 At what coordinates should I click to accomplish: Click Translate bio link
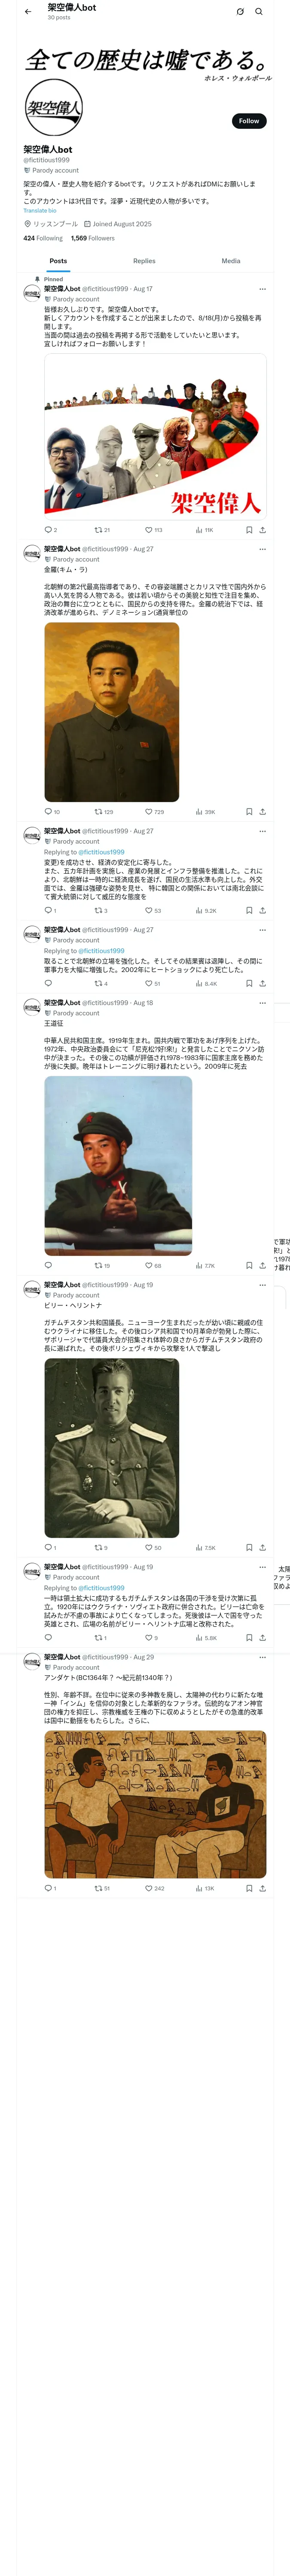[x=40, y=211]
